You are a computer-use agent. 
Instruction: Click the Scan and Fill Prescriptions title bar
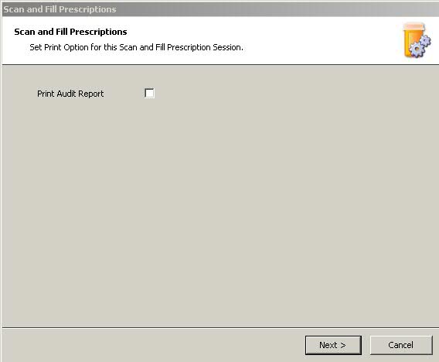(219, 9)
